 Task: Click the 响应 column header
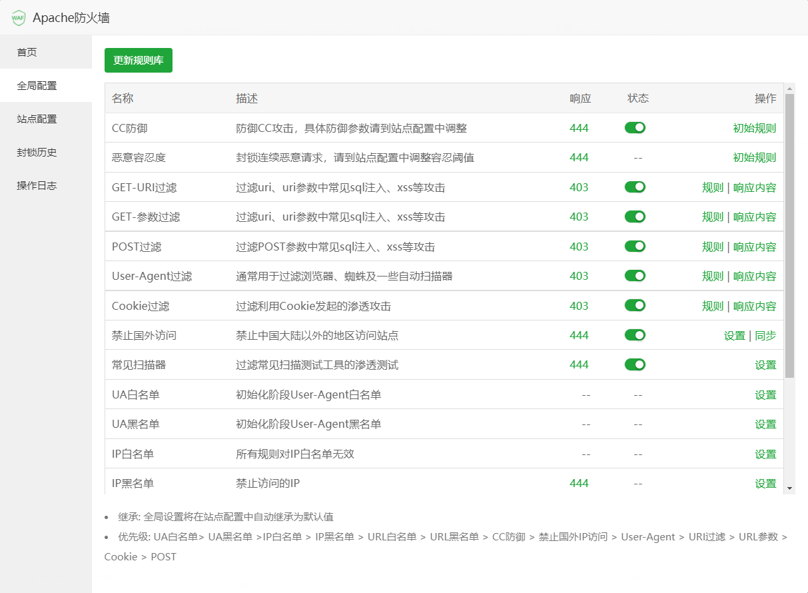(580, 99)
